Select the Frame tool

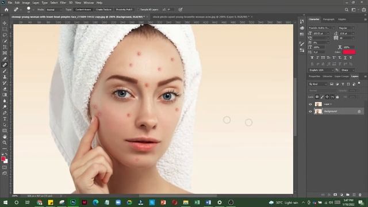(5, 53)
